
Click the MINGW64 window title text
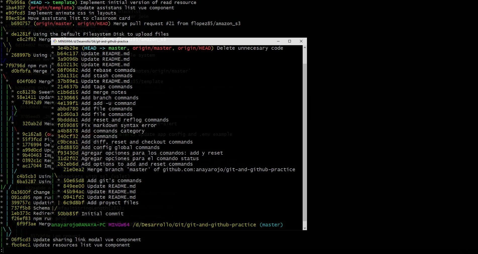pyautogui.click(x=93, y=41)
